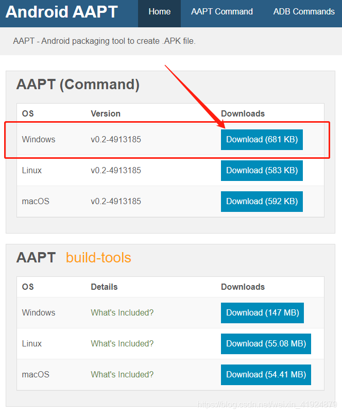
Task: Click the AAPT heading beside build-tools
Action: point(36,257)
